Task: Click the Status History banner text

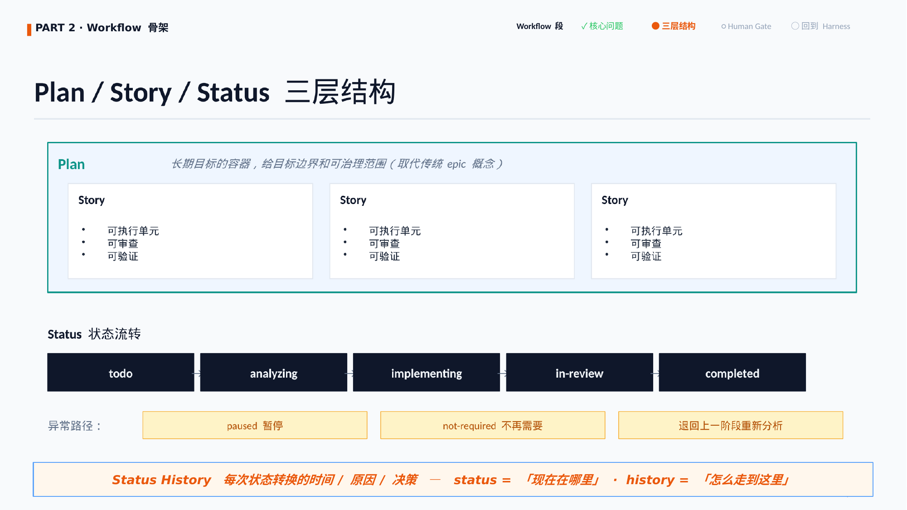Action: click(x=450, y=480)
